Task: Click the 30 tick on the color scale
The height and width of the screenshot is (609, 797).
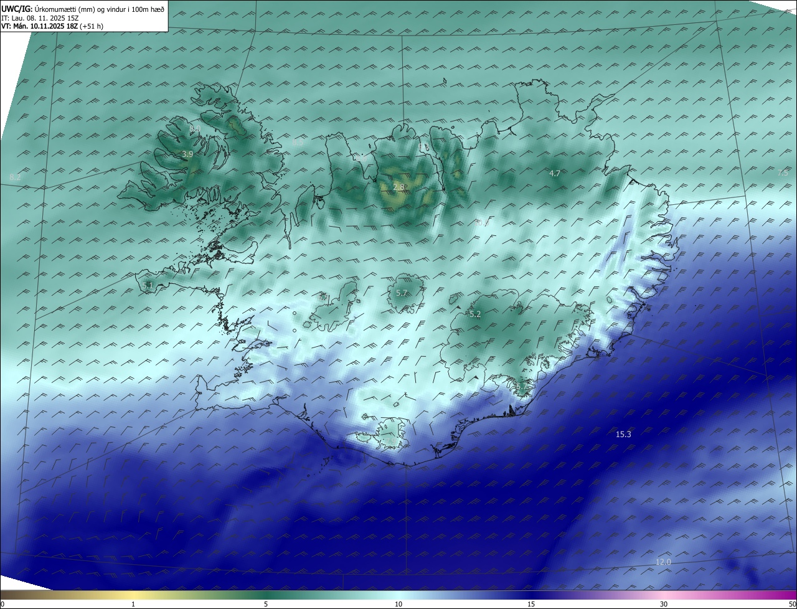Action: [x=664, y=605]
